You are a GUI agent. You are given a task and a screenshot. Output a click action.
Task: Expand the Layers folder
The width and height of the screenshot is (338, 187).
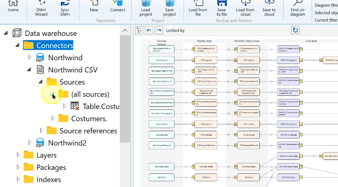pos(18,155)
